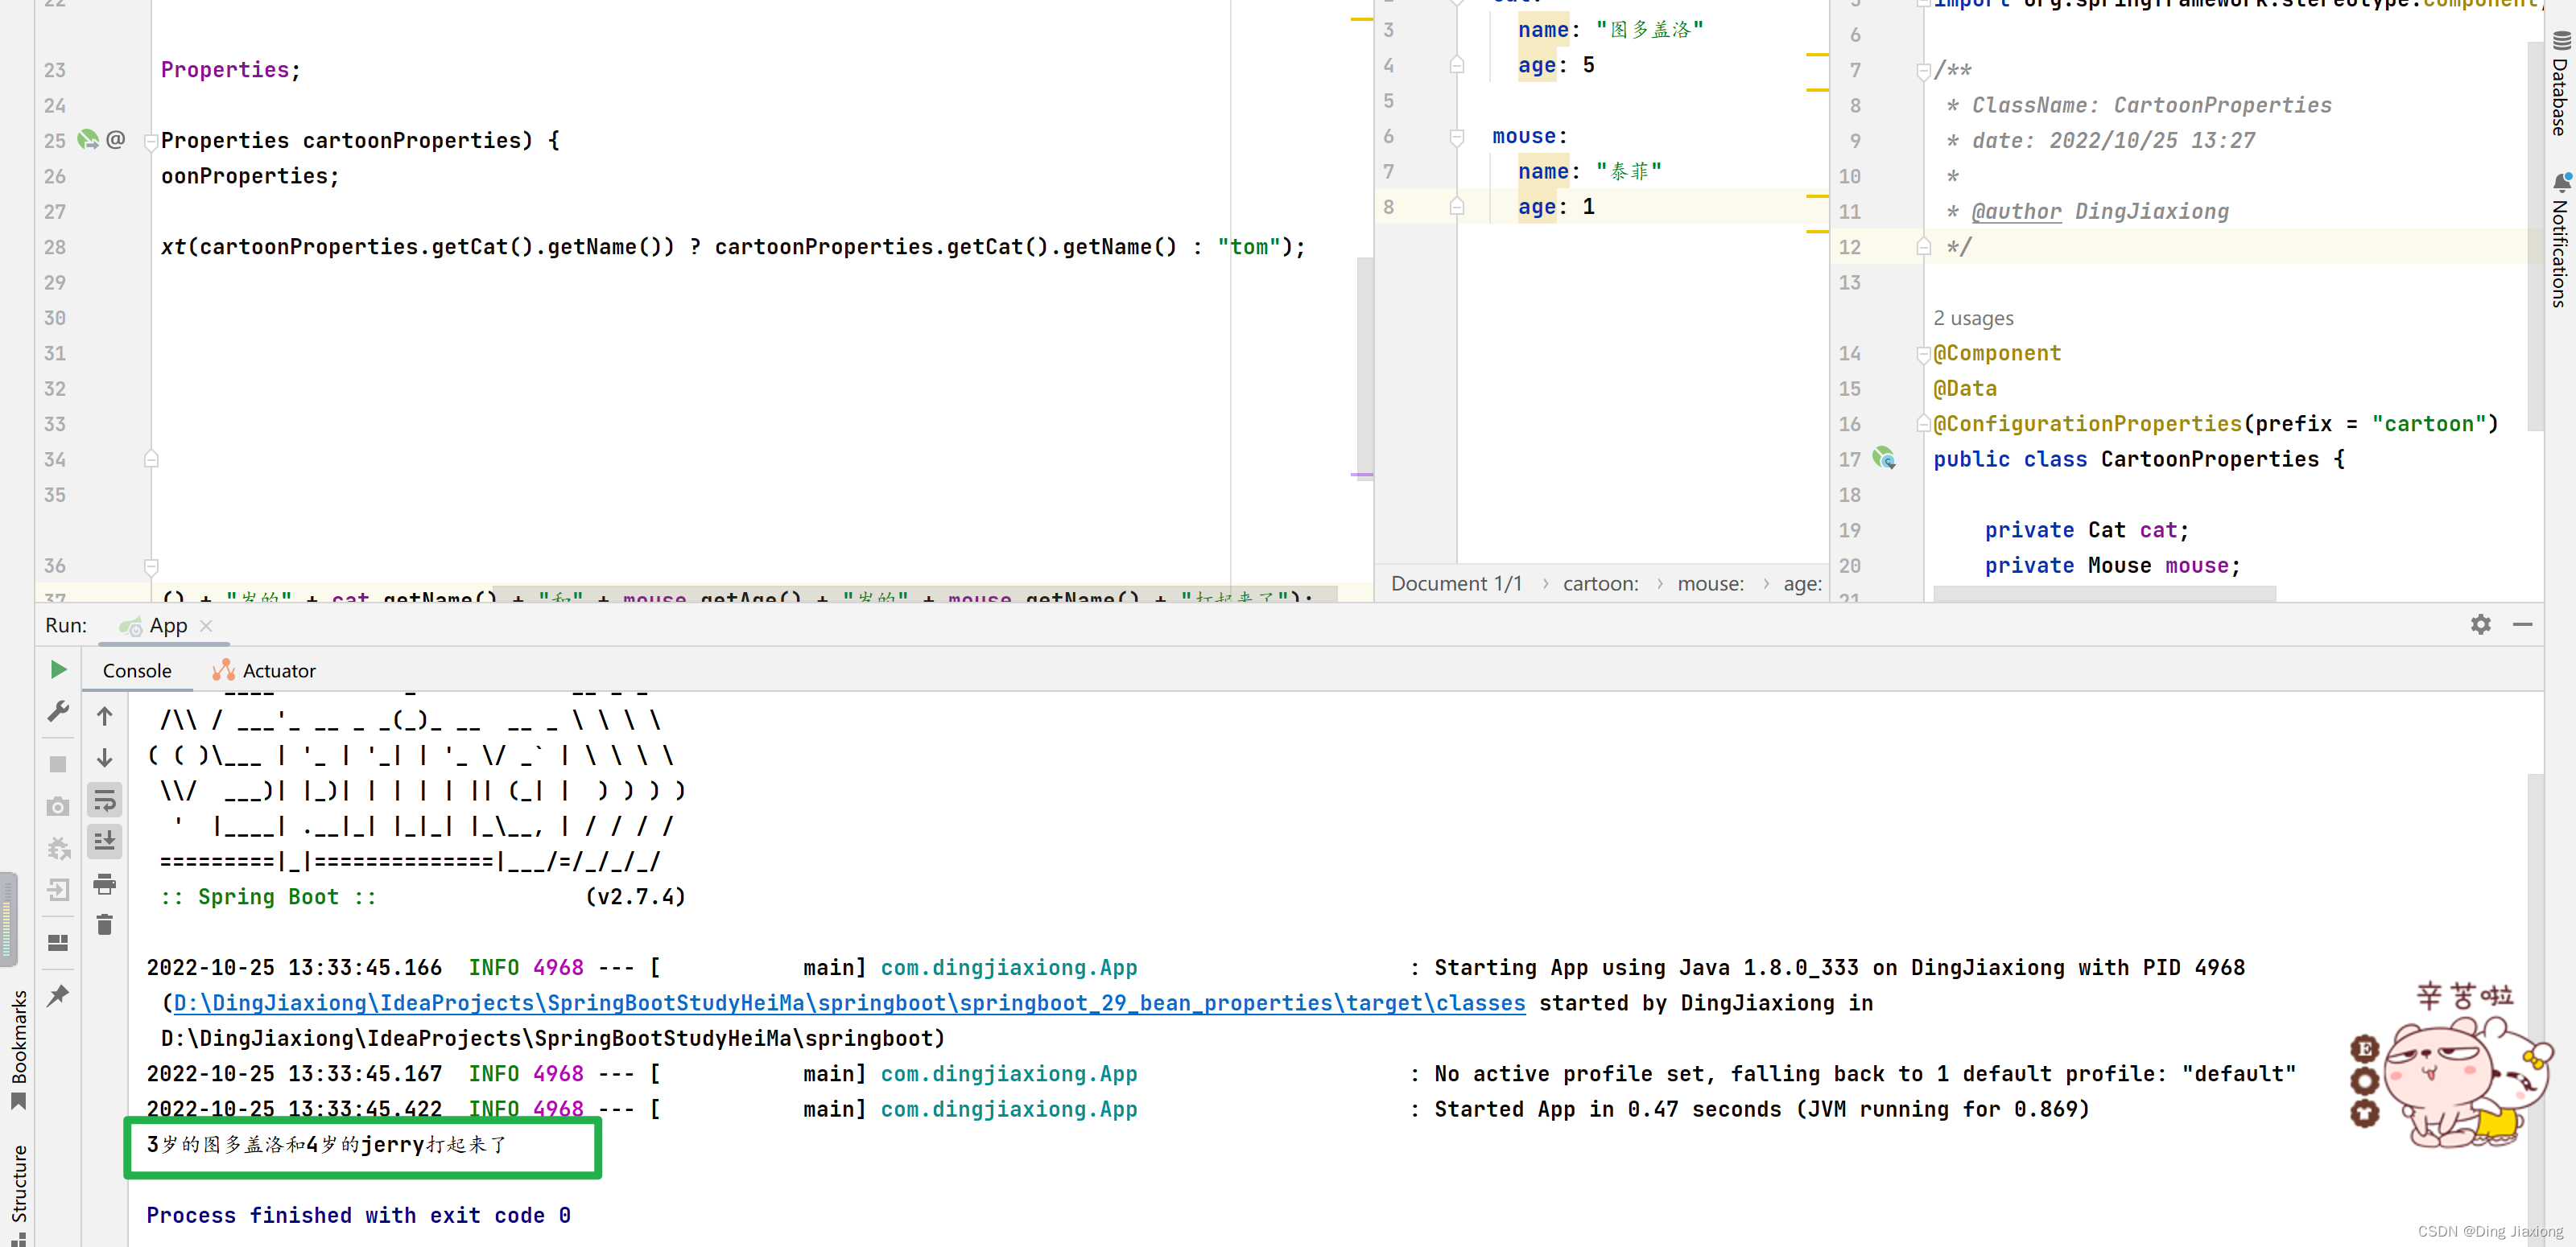Open Run panel gear options
This screenshot has width=2576, height=1247.
tap(2480, 624)
